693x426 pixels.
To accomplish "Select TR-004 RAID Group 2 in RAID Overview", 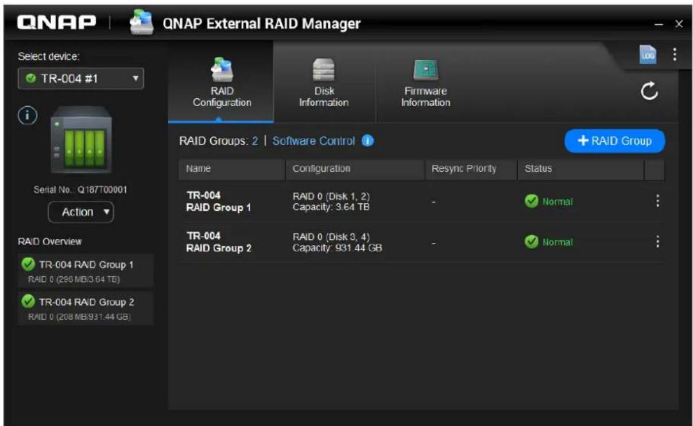I will click(x=86, y=308).
